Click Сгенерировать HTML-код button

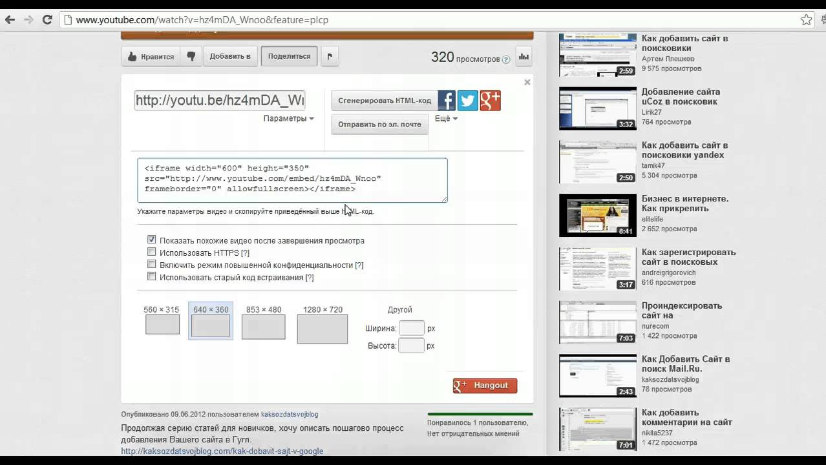[385, 101]
